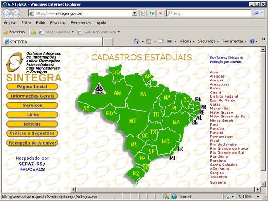Open the Segurança command bar dropdown
This screenshot has height=201, width=268.
(208, 41)
